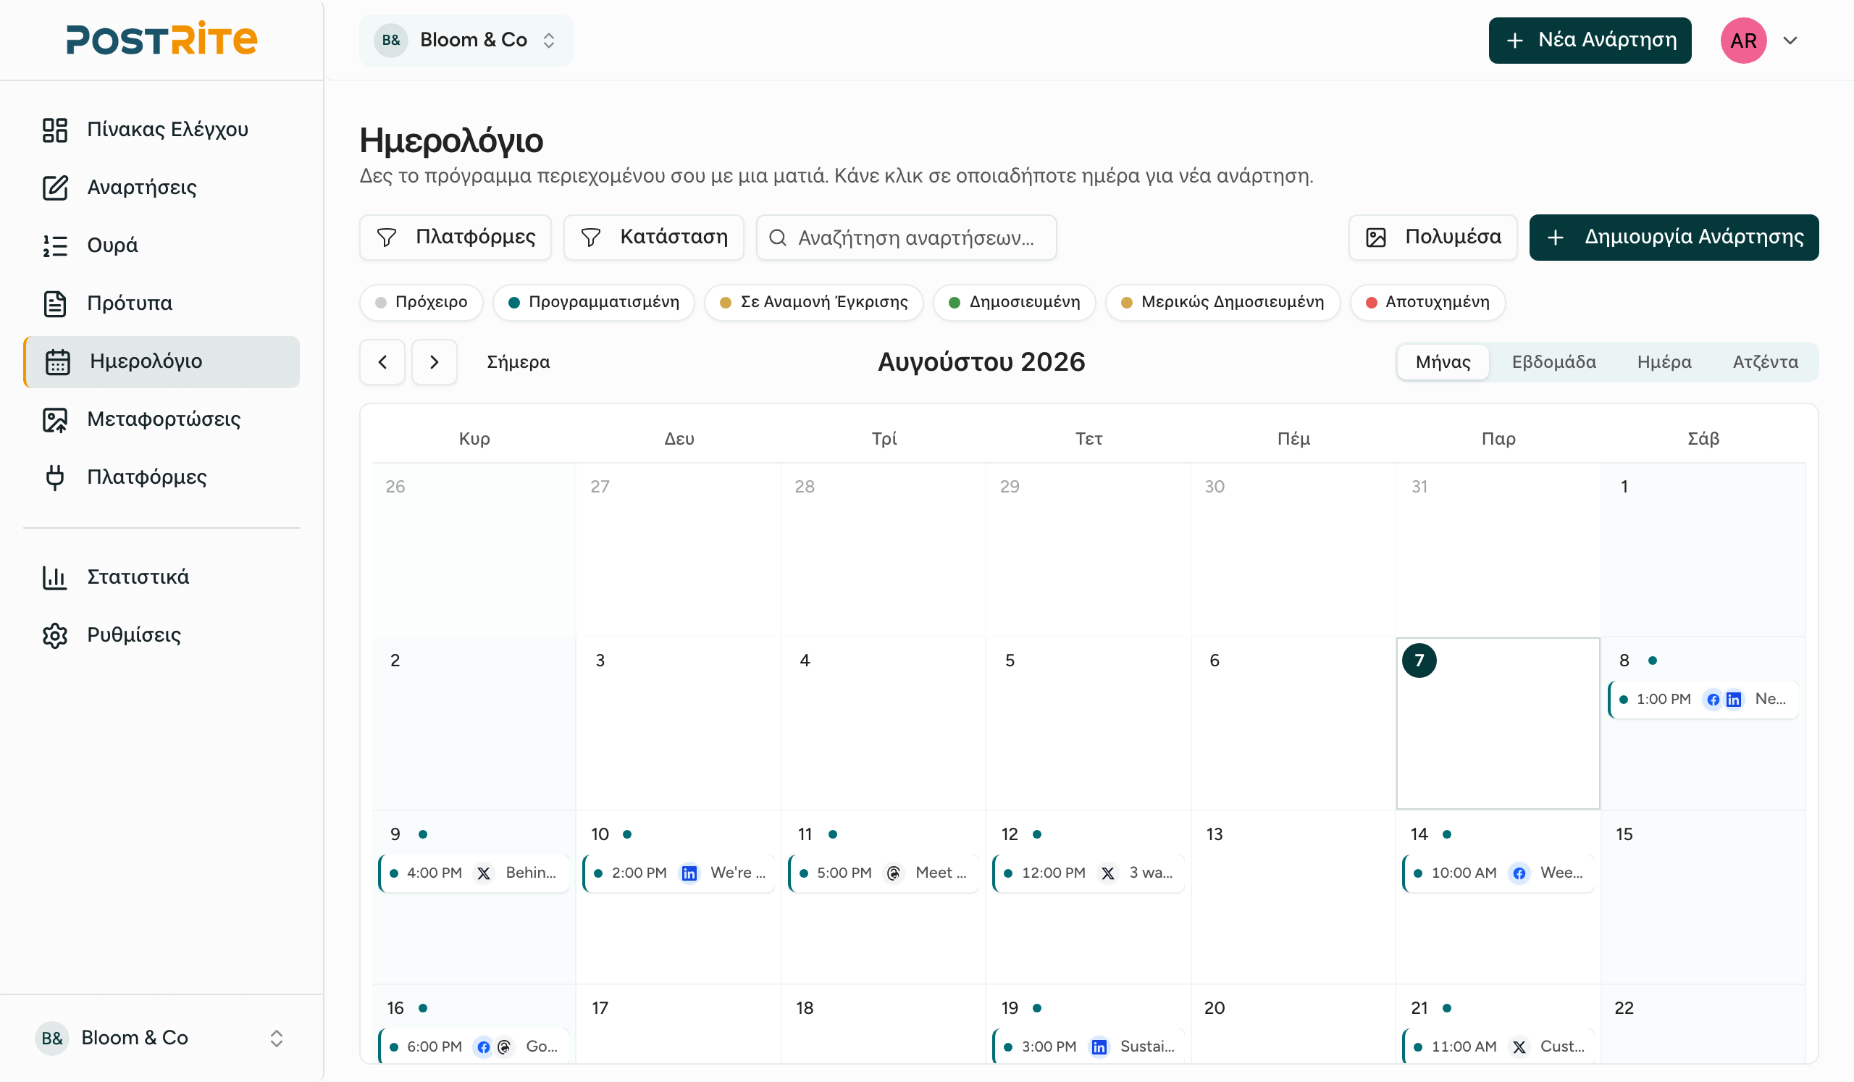Image resolution: width=1854 pixels, height=1082 pixels.
Task: Open the Bloom & Co workspace switcher at top
Action: [x=466, y=41]
